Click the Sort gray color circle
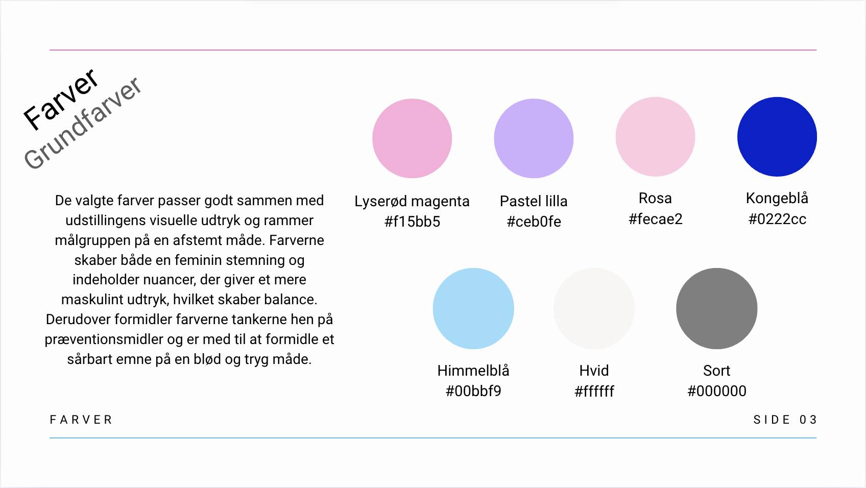 [717, 309]
